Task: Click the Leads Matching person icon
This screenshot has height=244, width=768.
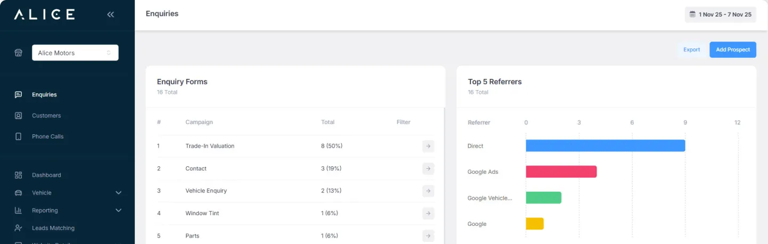Action: click(x=18, y=228)
